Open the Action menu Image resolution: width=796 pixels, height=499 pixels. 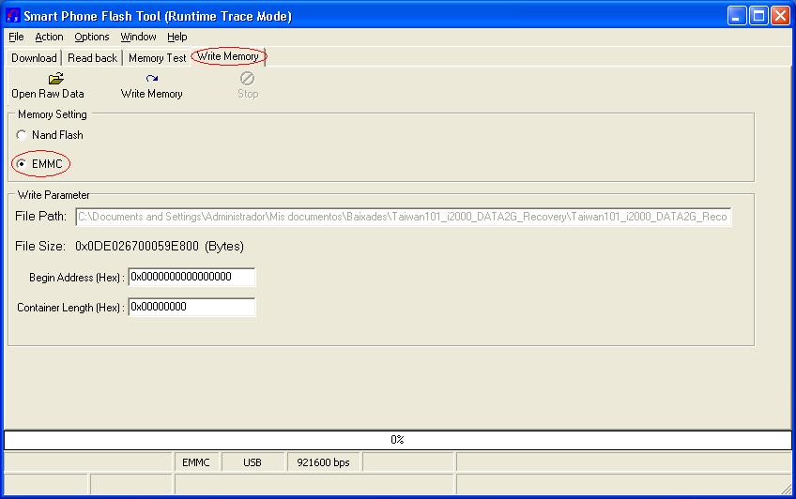(x=49, y=37)
